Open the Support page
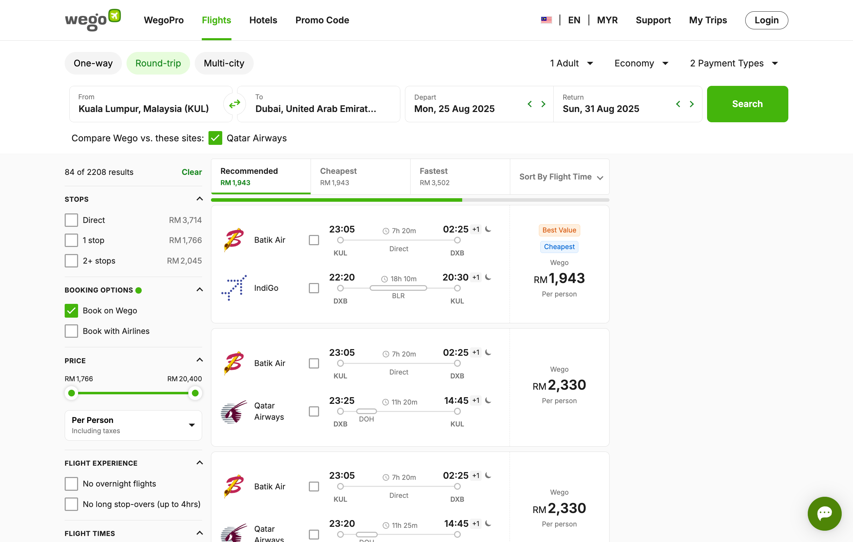 click(x=653, y=20)
